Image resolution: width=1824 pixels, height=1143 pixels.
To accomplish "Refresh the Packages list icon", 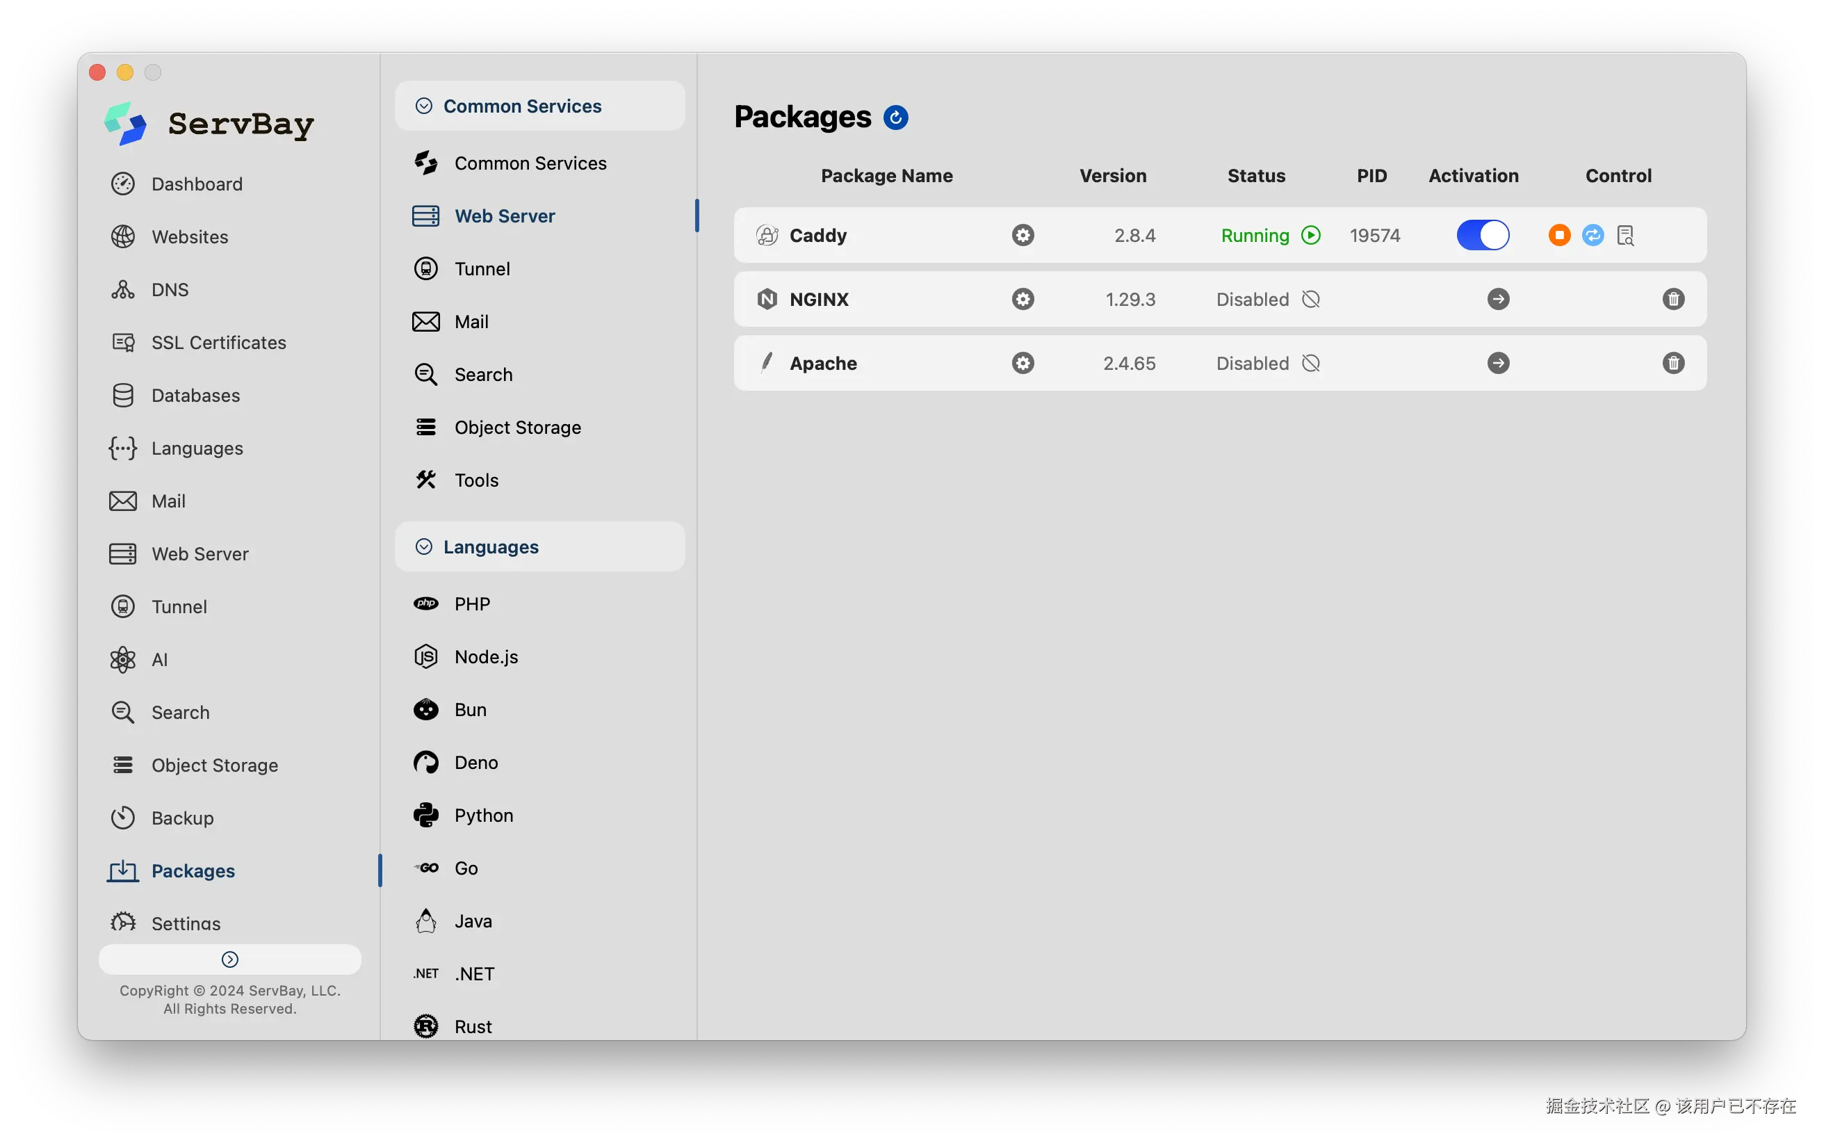I will (895, 118).
